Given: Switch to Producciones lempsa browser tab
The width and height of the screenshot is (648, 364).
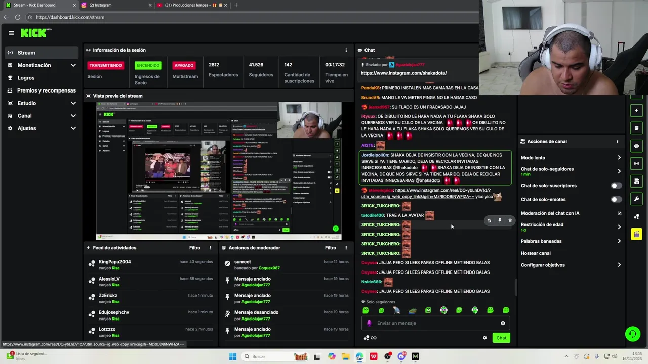Looking at the screenshot, I should tap(192, 5).
